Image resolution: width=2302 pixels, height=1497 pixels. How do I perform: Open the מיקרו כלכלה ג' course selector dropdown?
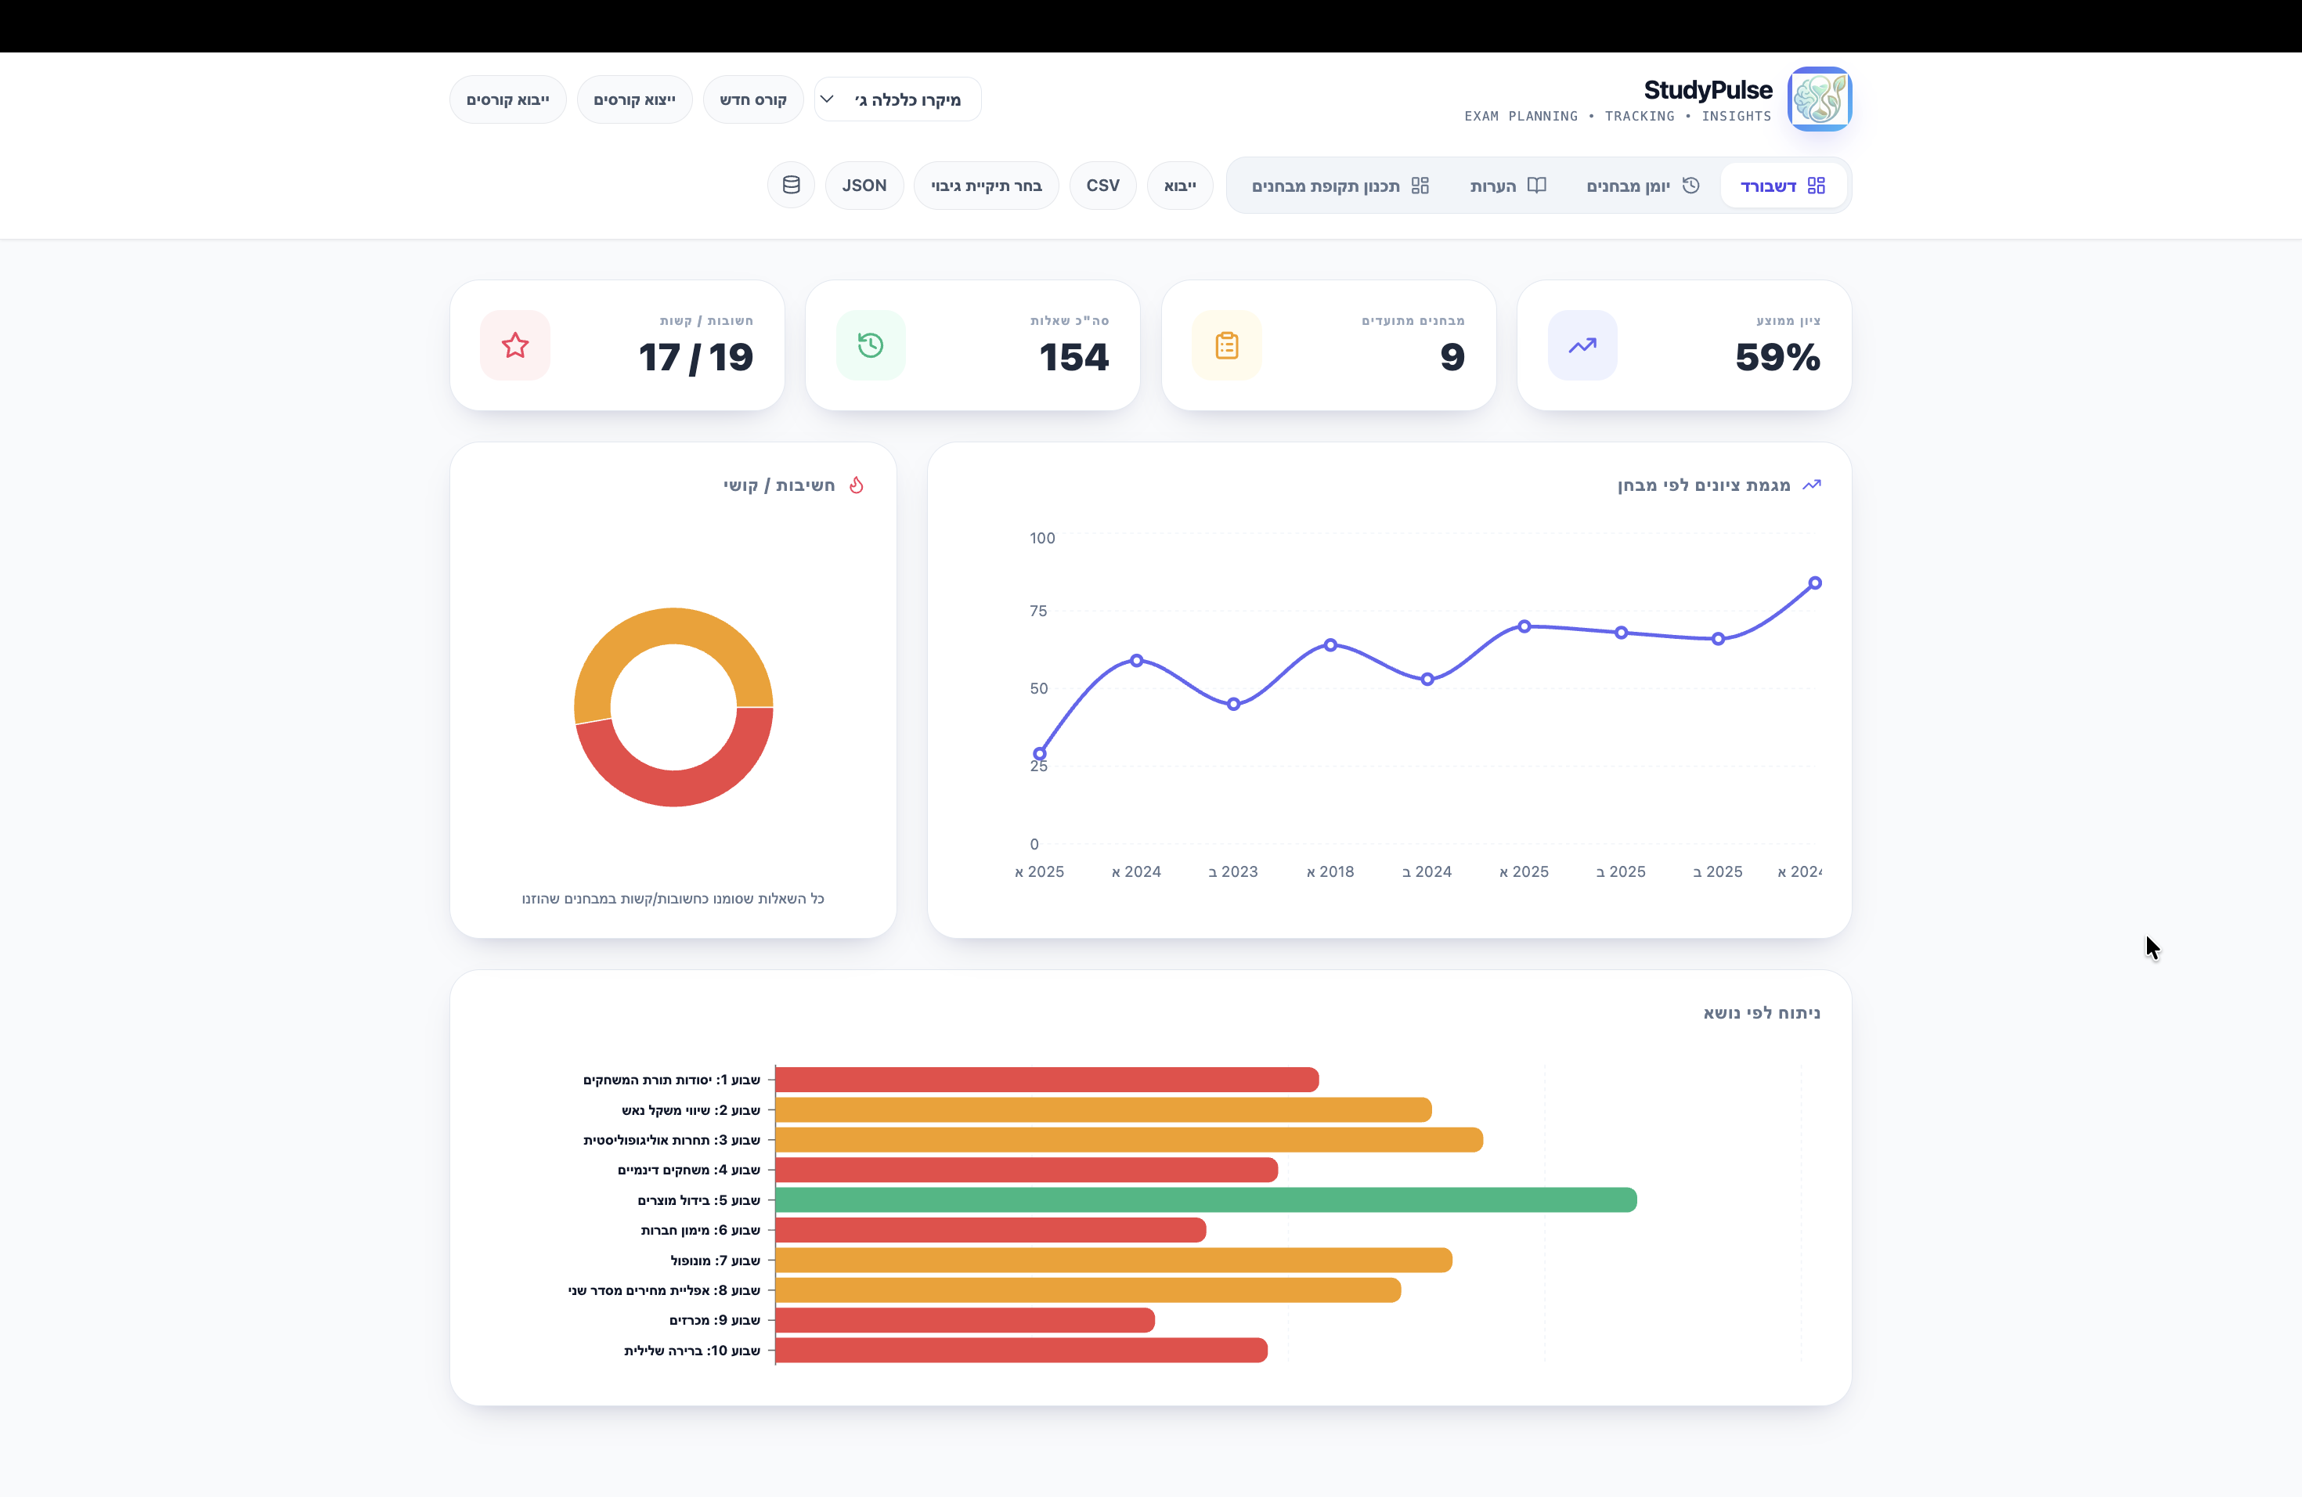[897, 98]
